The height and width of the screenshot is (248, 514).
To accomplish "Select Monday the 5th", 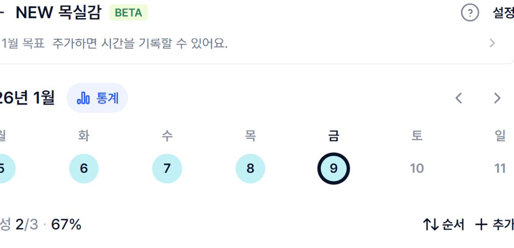I will click(x=4, y=168).
